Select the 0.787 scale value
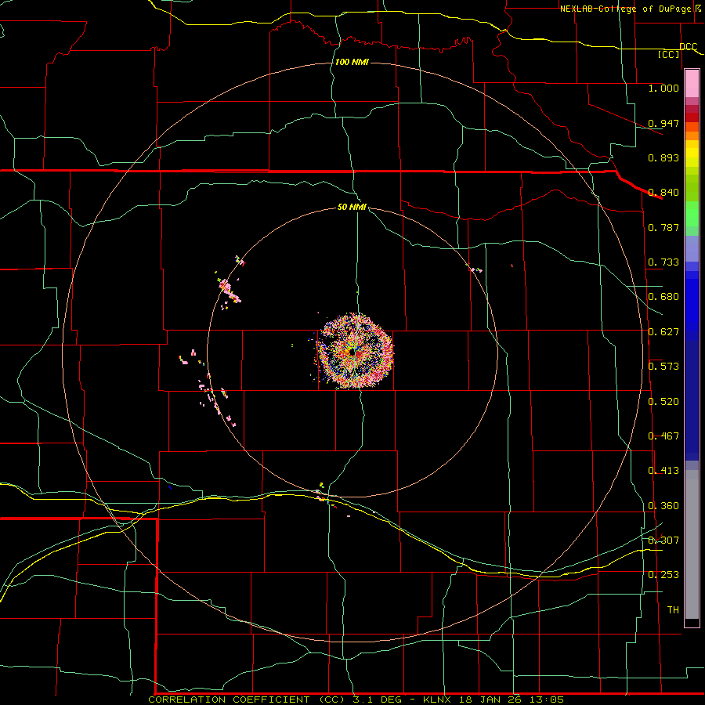This screenshot has width=705, height=705. (663, 227)
